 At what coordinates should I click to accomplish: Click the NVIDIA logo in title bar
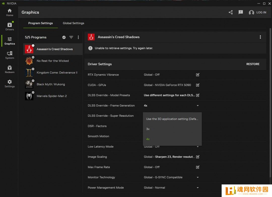(3, 3)
